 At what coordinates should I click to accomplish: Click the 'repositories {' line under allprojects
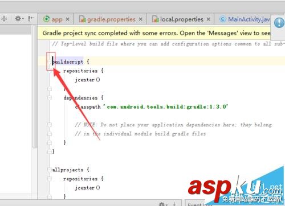point(83,179)
